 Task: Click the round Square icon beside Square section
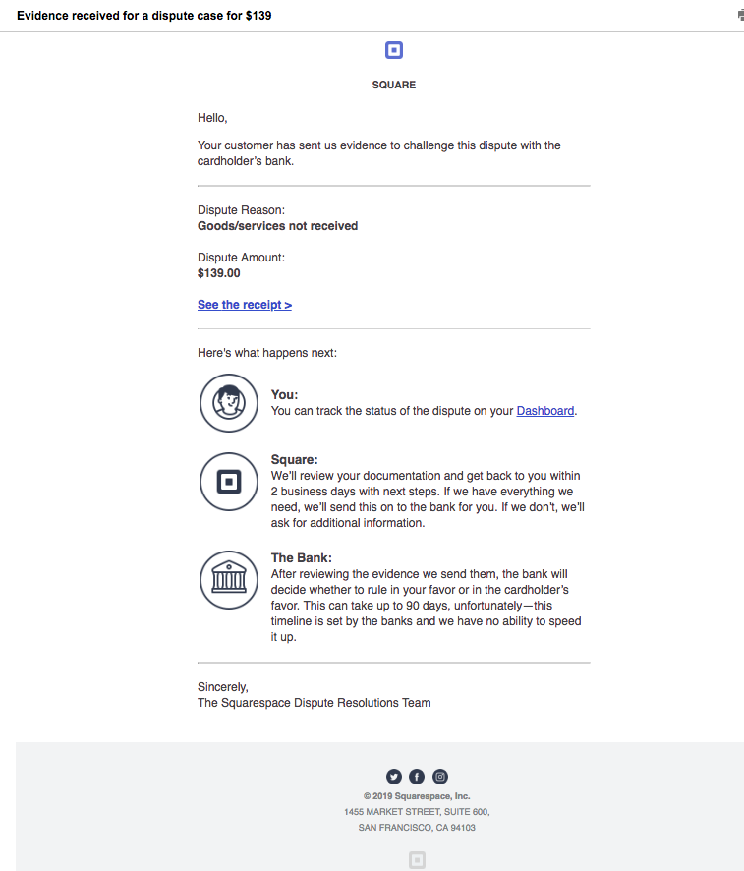pyautogui.click(x=229, y=482)
